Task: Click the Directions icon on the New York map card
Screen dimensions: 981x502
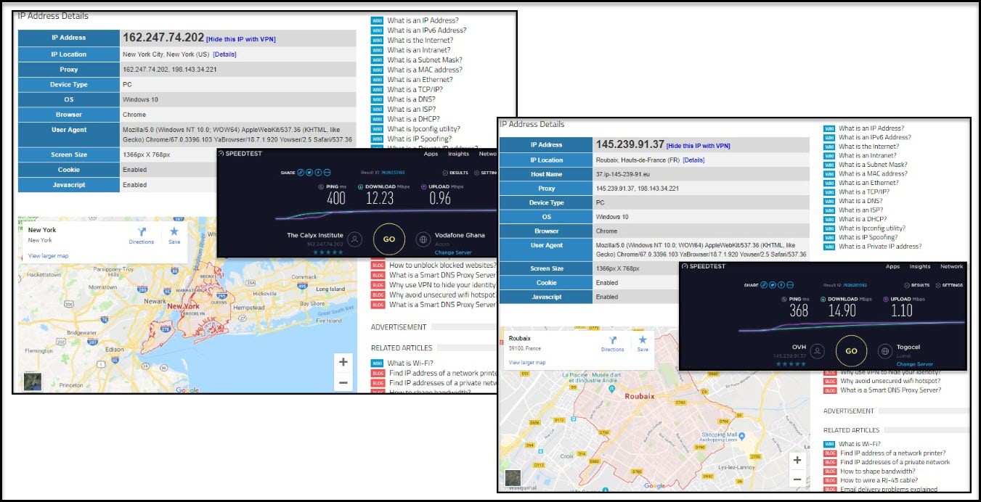Action: [142, 232]
